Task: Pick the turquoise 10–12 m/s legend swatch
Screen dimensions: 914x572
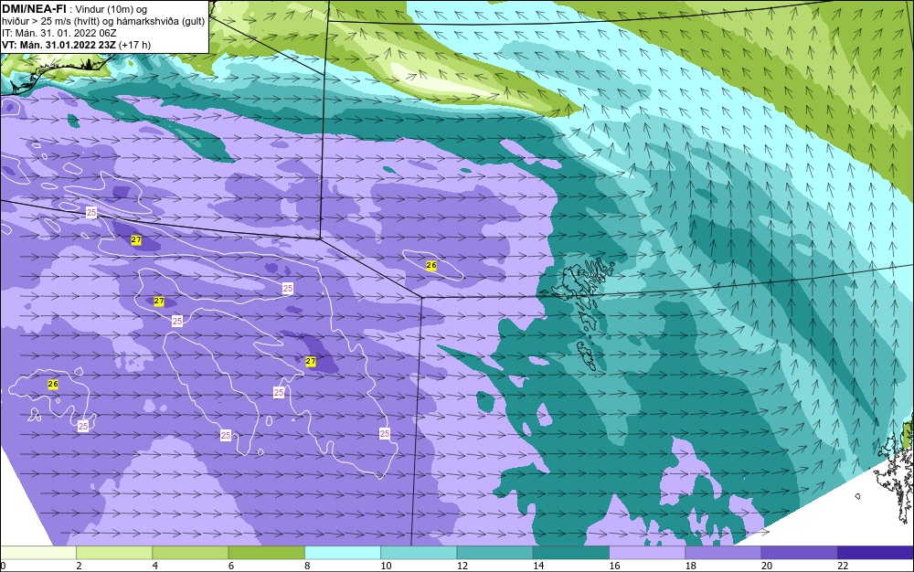Action: tap(419, 553)
